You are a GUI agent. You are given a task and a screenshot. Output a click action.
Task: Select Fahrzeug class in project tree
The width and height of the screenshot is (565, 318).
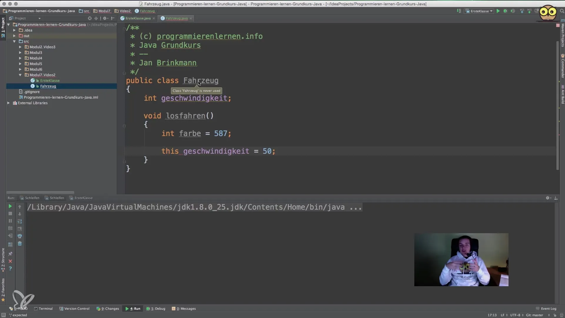point(48,86)
